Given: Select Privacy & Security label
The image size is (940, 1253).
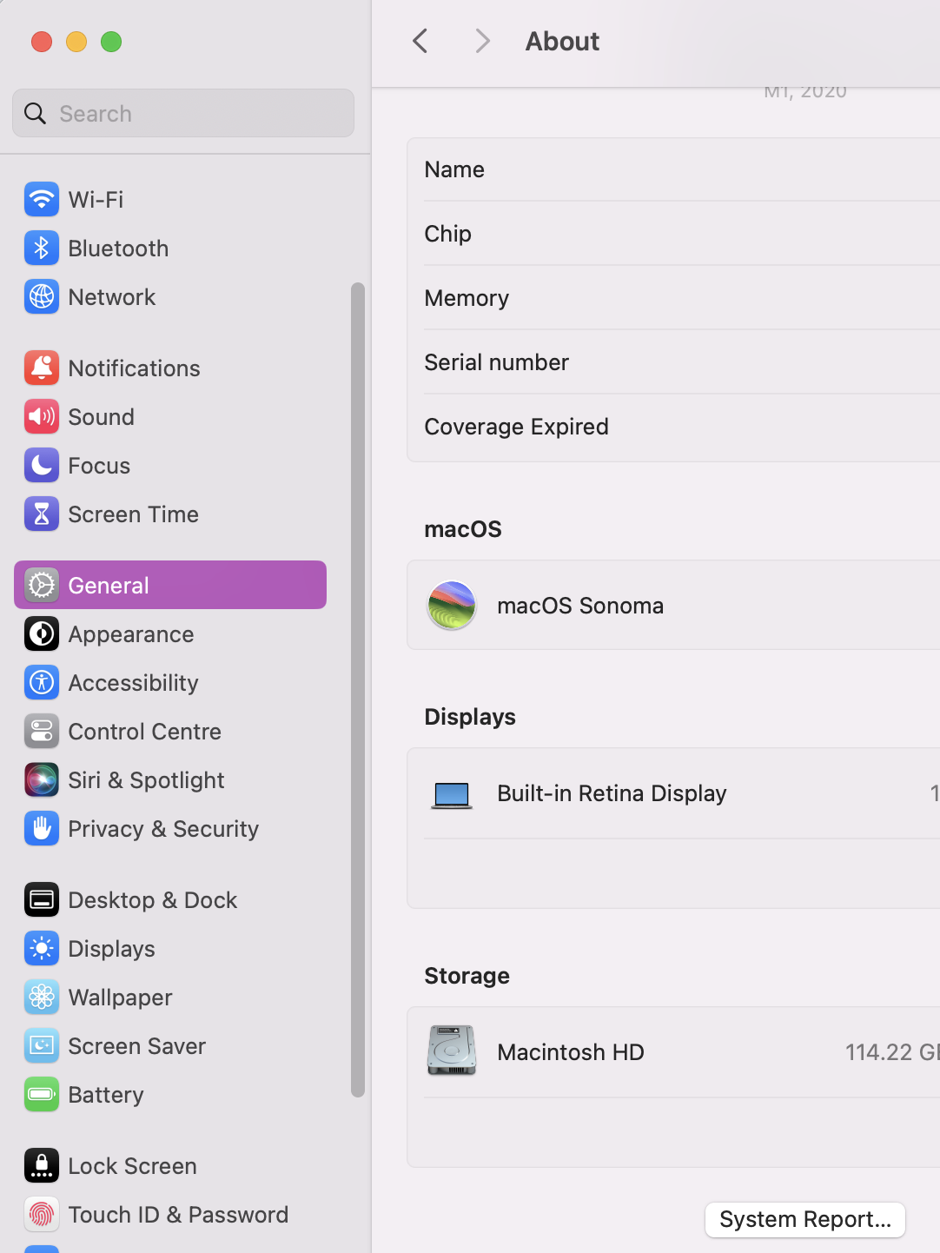Looking at the screenshot, I should click(163, 829).
